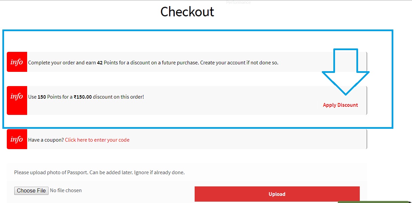412x203 pixels.
Task: Click the green element at bottom right corner
Action: tap(375, 202)
